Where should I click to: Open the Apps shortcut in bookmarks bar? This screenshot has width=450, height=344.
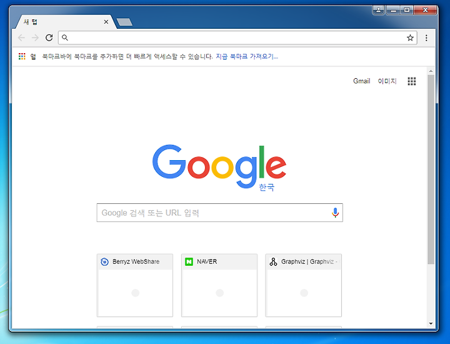coord(22,56)
